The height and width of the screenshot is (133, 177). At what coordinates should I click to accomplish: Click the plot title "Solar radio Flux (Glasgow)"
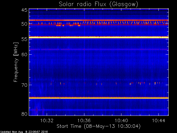tap(98, 4)
